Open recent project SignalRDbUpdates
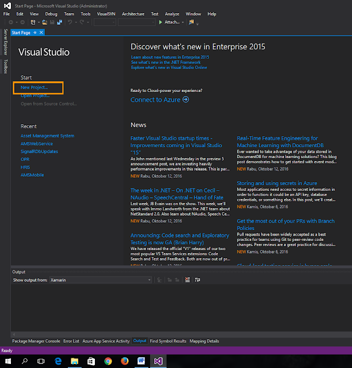The height and width of the screenshot is (368, 352). coord(39,151)
